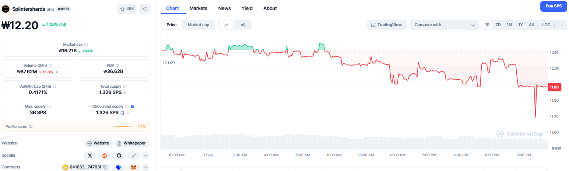569x171 pixels.
Task: Open the Compare with dropdown
Action: click(x=444, y=25)
